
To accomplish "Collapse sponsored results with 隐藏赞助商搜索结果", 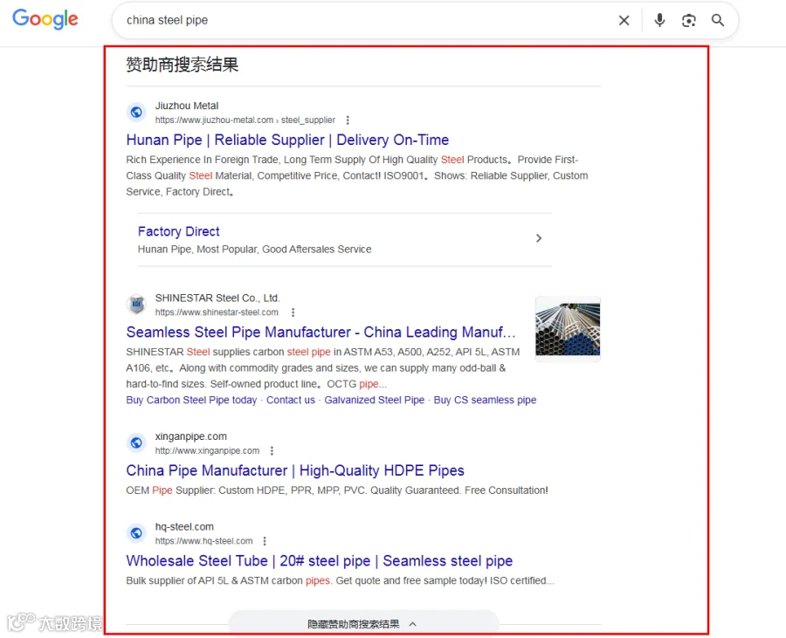I will (363, 624).
